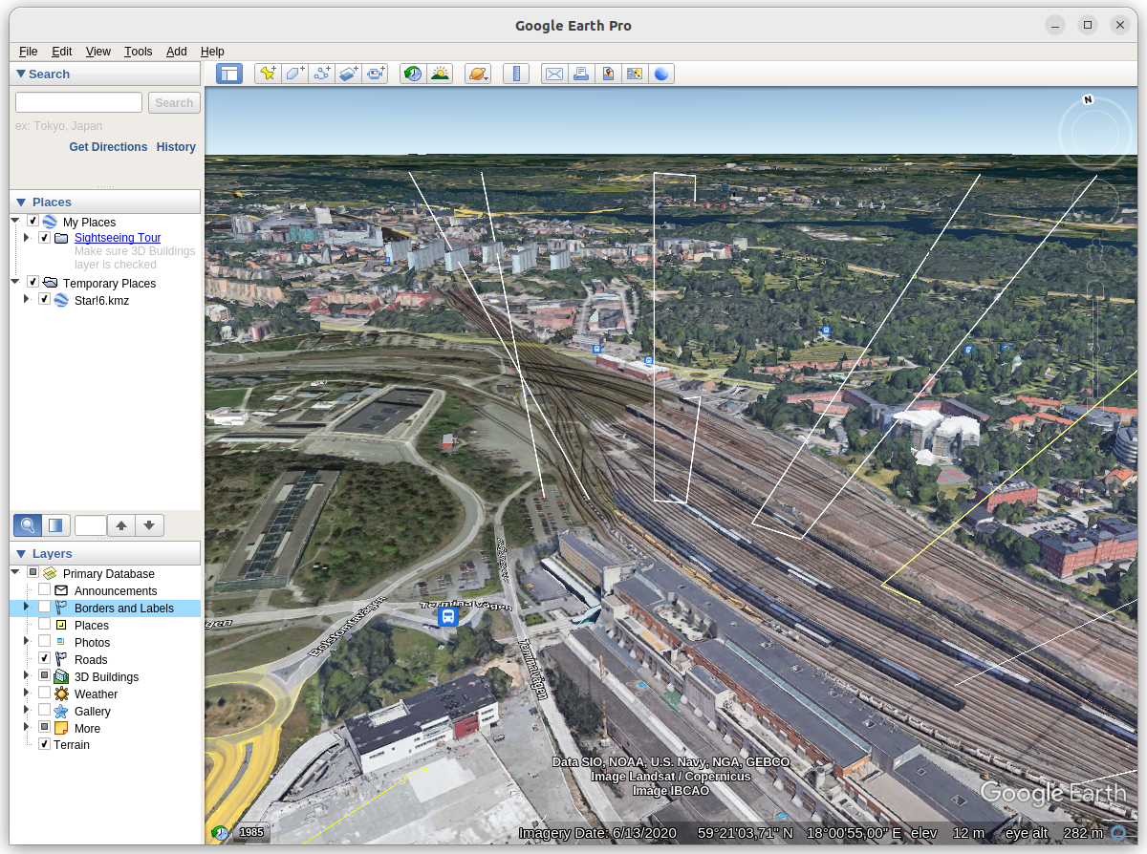
Task: Move selected place down with arrow
Action: tap(150, 525)
